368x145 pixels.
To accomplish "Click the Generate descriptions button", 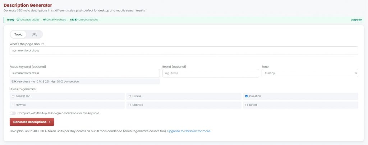I will click(x=32, y=122).
